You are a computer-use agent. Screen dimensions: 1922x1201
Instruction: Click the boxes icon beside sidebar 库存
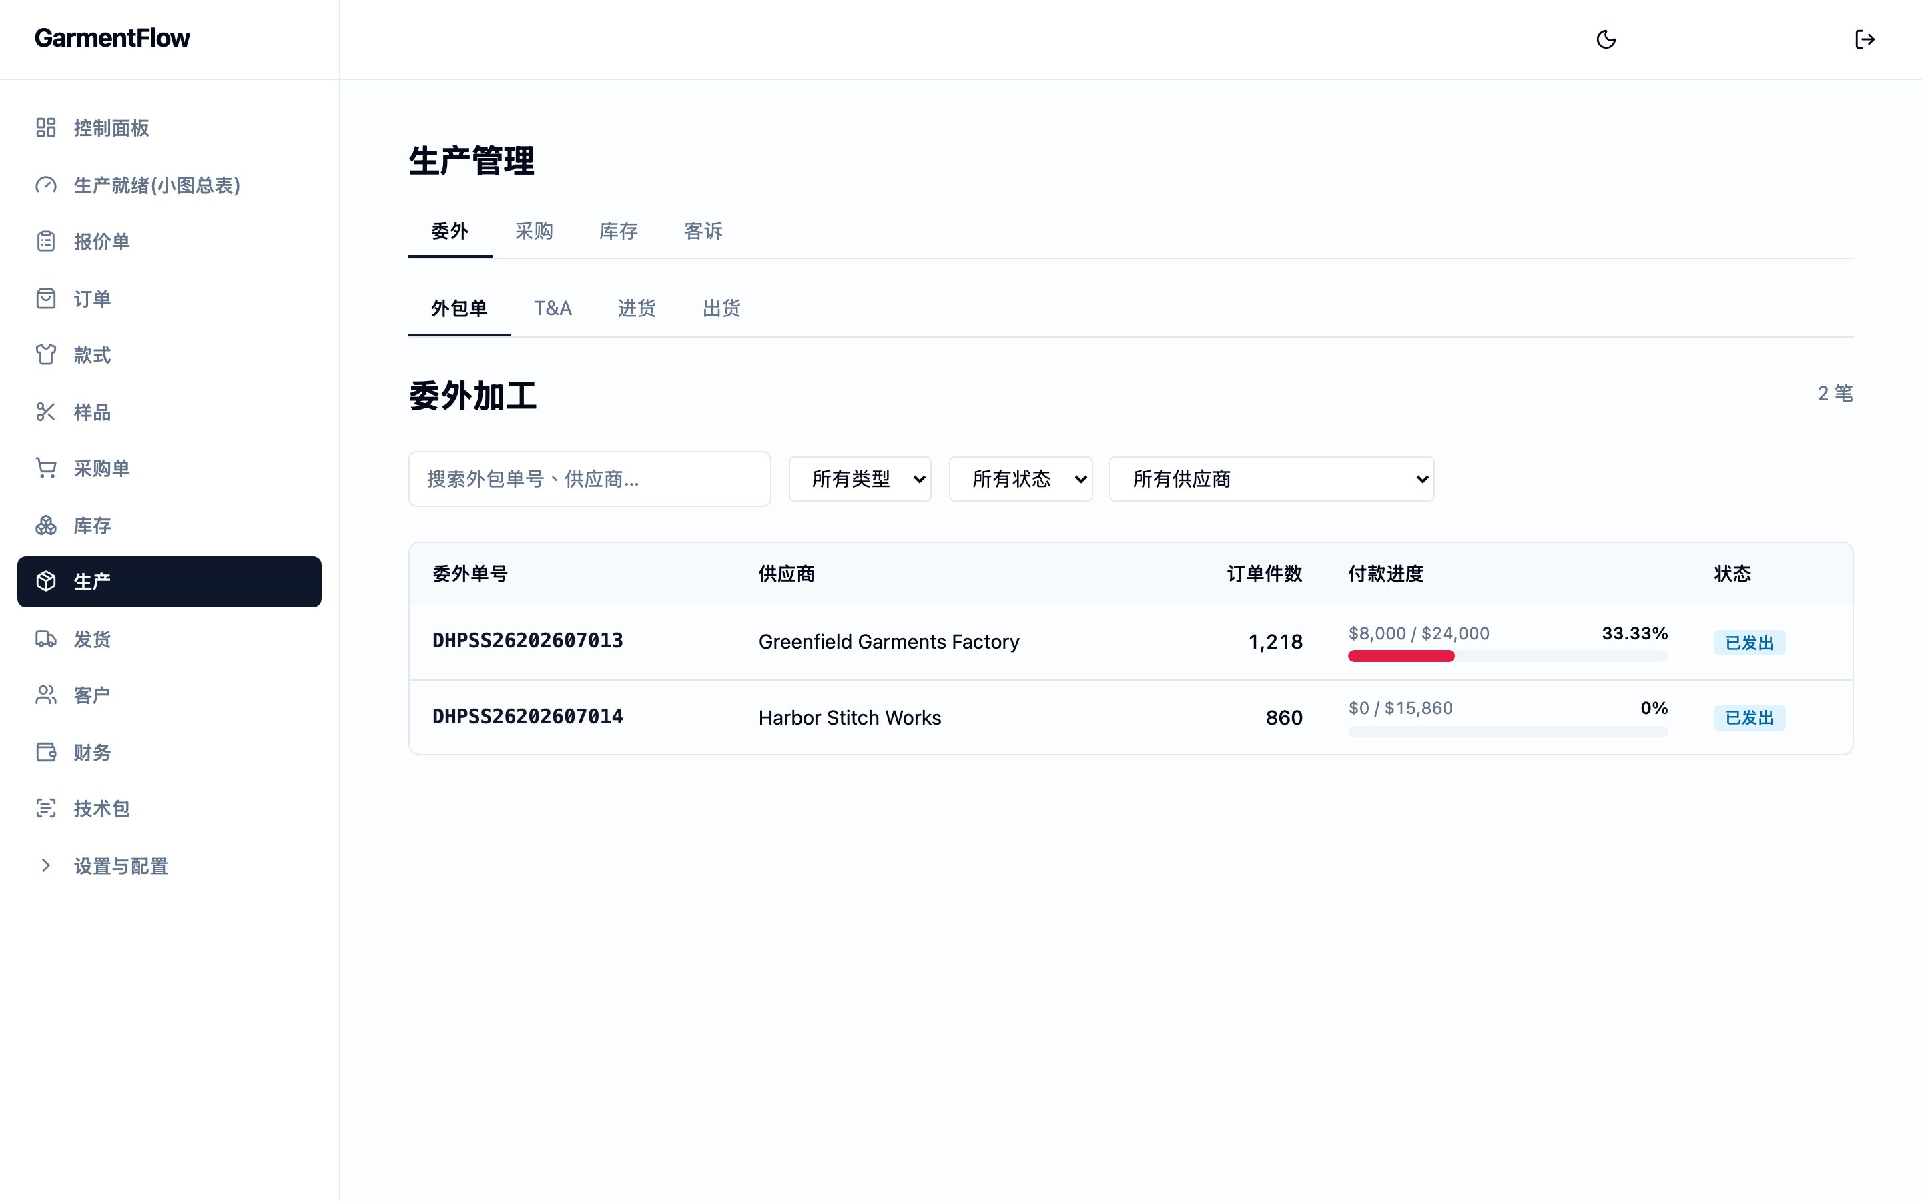[46, 526]
